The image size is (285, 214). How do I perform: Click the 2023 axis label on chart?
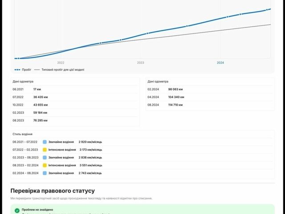(141, 62)
